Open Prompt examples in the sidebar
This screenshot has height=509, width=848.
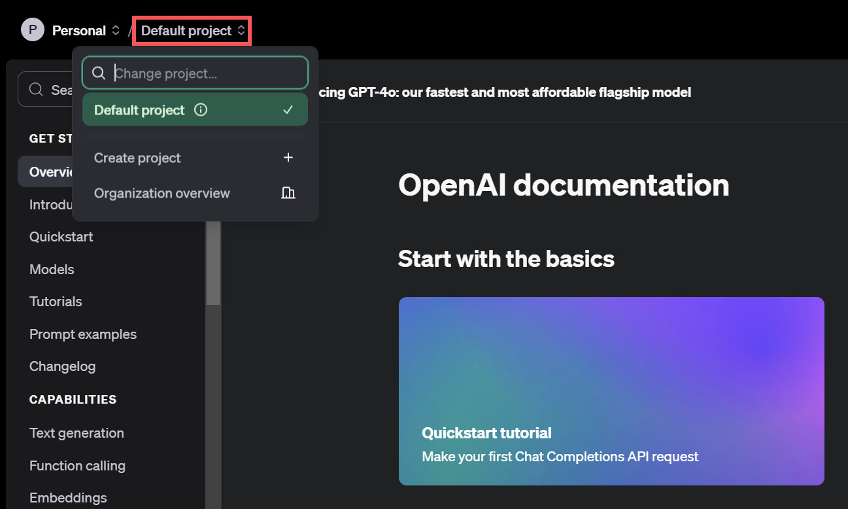83,334
